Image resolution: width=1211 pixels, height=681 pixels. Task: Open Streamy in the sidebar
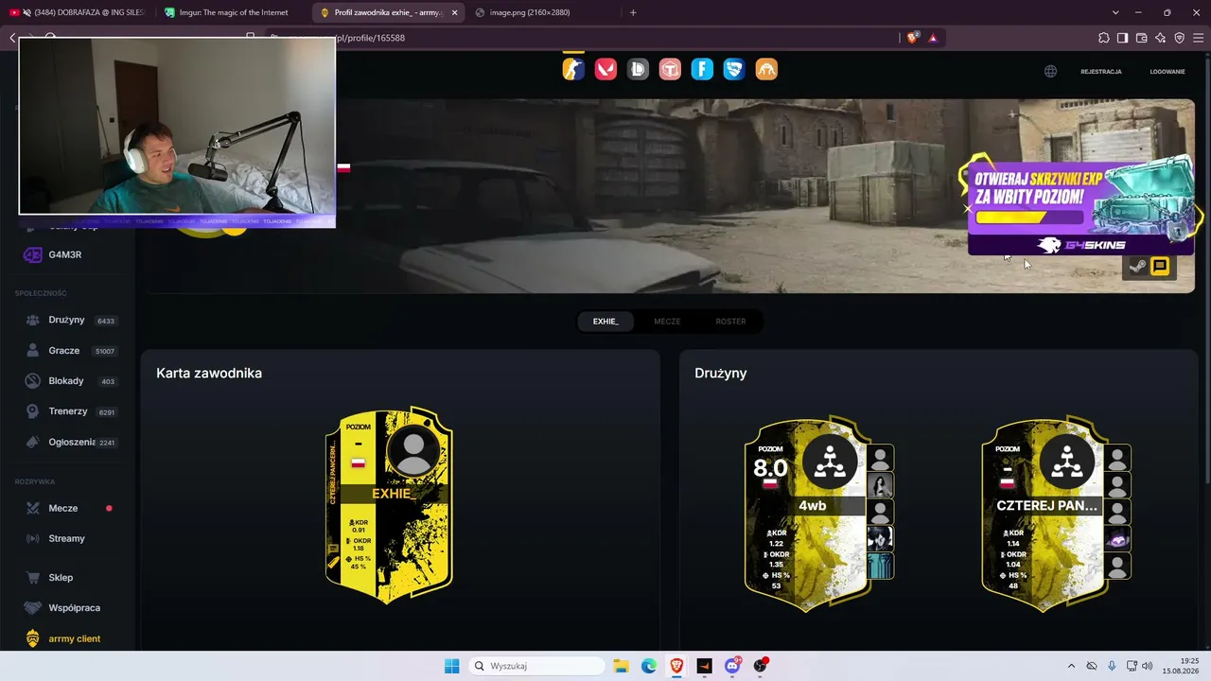coord(66,538)
